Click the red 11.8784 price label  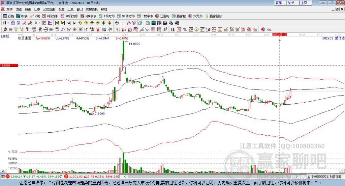pos(9,65)
